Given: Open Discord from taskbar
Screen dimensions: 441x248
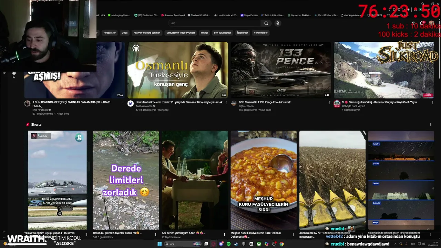Looking at the screenshot, I should click(x=221, y=244).
